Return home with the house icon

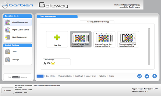pos(155,76)
